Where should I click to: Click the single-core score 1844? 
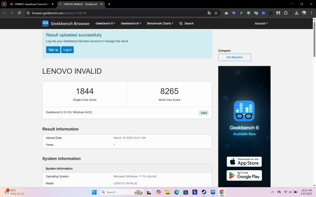pos(85,91)
